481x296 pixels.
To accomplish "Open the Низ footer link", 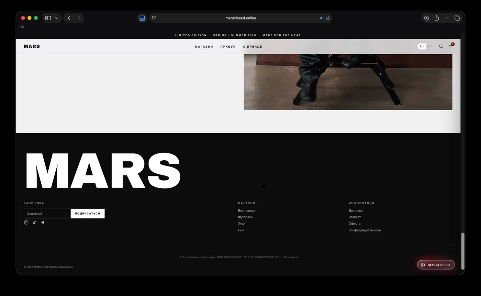I will (241, 230).
